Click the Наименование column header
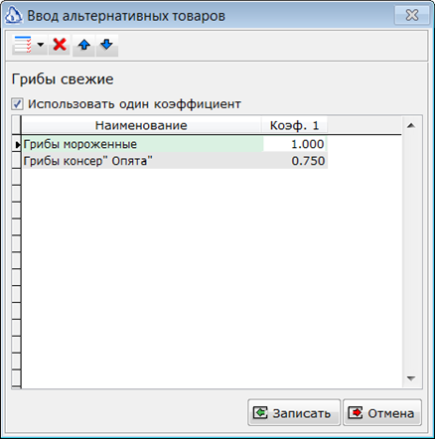Screen dimensions: 435x439 tap(141, 125)
